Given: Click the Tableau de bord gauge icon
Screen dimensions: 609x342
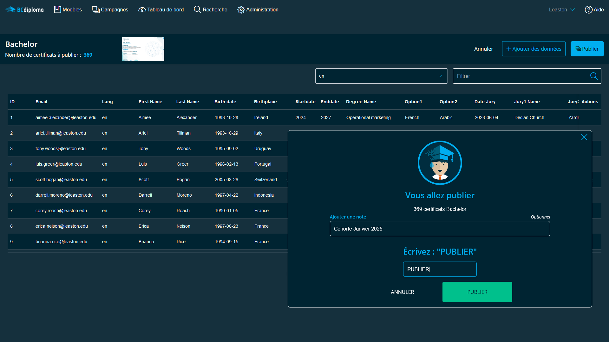Looking at the screenshot, I should (142, 9).
